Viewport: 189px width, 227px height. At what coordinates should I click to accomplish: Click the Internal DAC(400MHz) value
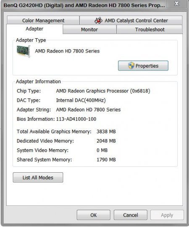click(81, 100)
